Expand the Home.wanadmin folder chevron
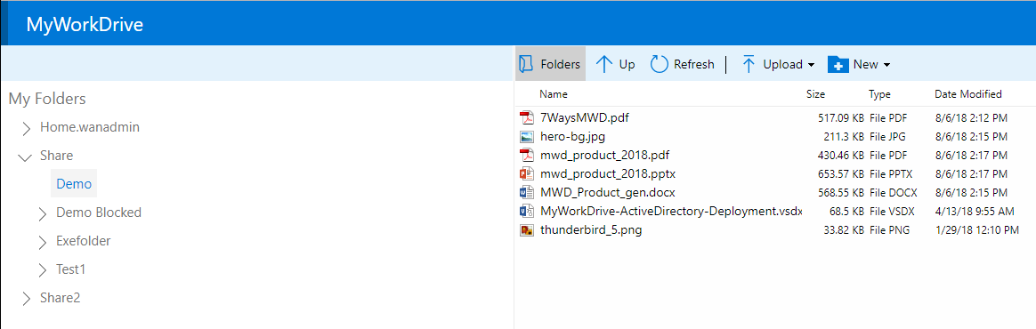Screen dimensions: 1036x329 coord(27,128)
